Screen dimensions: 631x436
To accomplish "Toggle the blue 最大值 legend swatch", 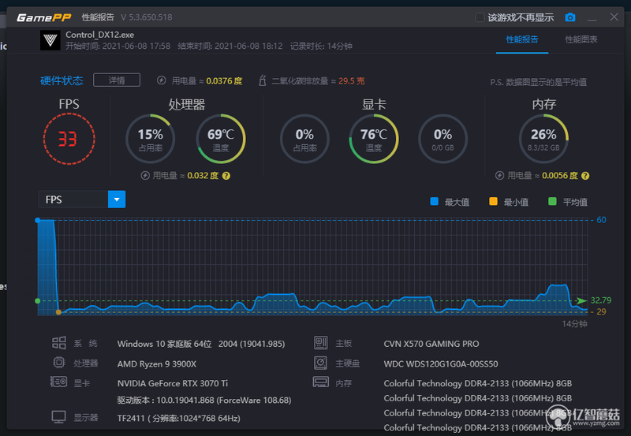I will click(x=435, y=202).
